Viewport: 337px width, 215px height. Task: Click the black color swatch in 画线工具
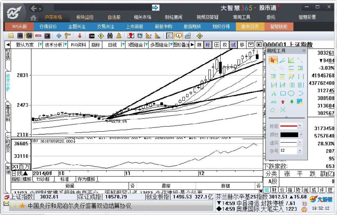click(x=289, y=134)
